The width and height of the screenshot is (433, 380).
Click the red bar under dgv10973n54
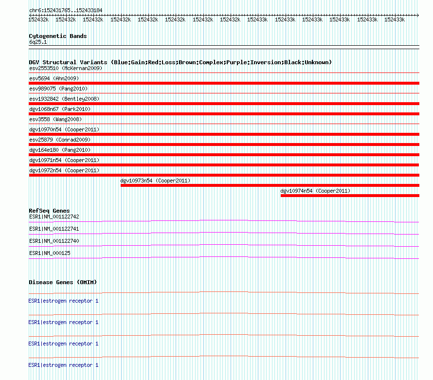click(270, 185)
